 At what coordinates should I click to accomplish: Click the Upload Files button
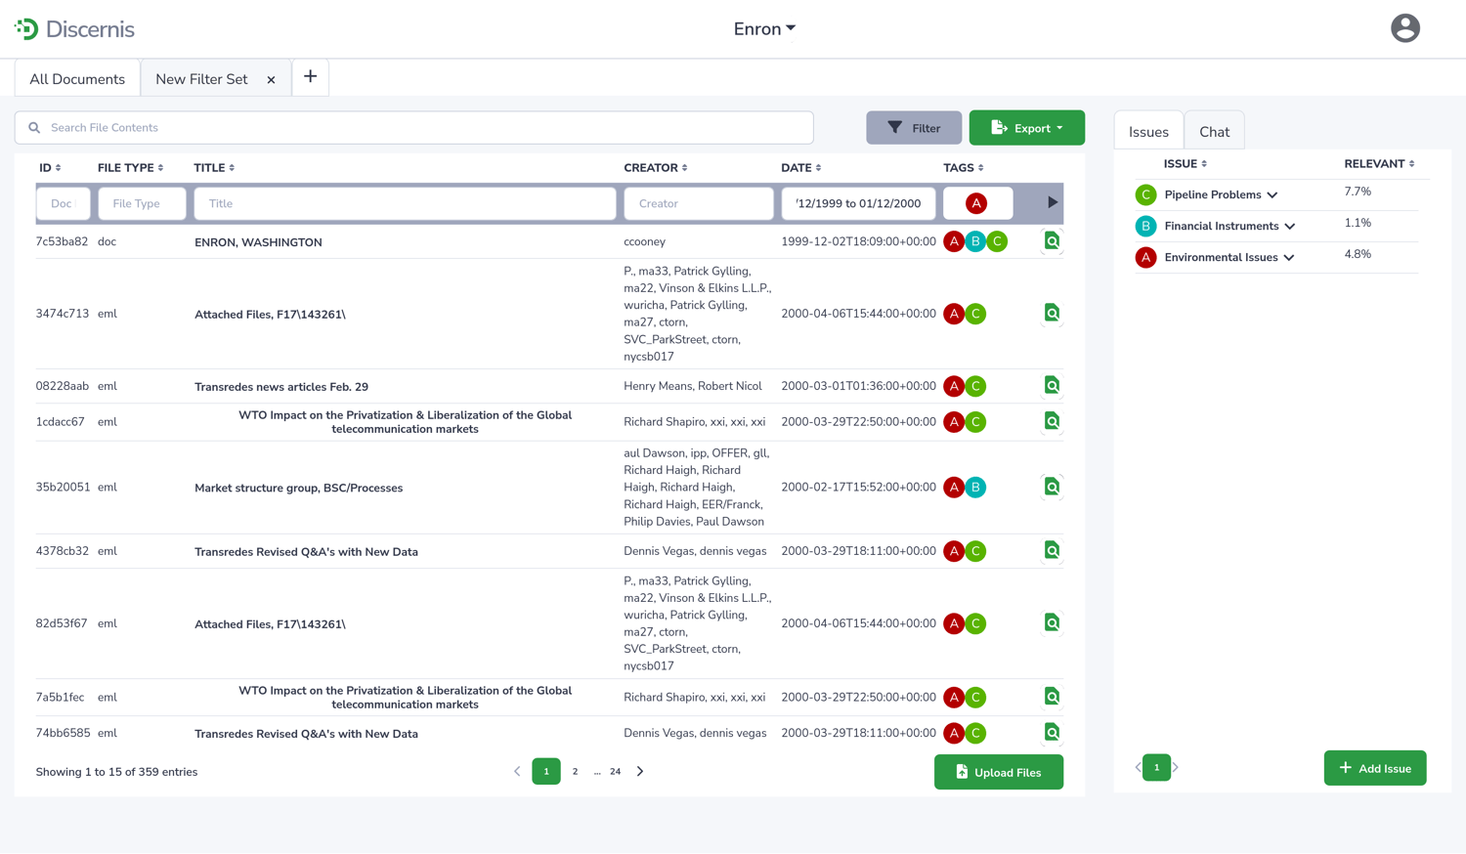998,772
